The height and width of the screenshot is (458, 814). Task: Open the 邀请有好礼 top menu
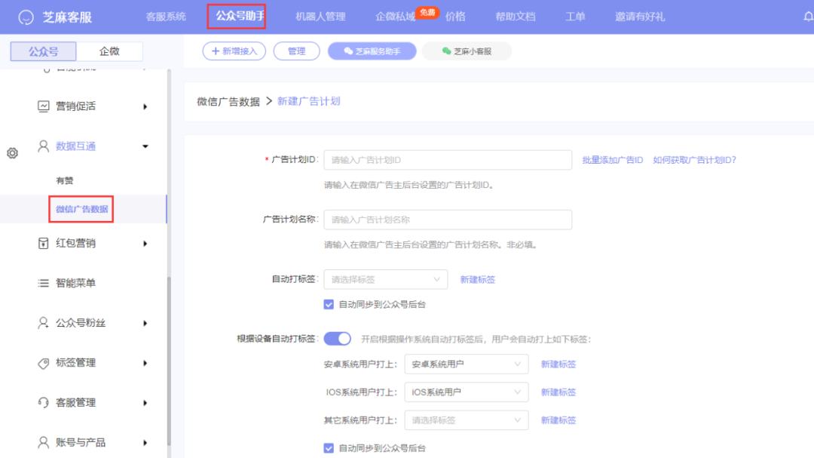tap(640, 17)
